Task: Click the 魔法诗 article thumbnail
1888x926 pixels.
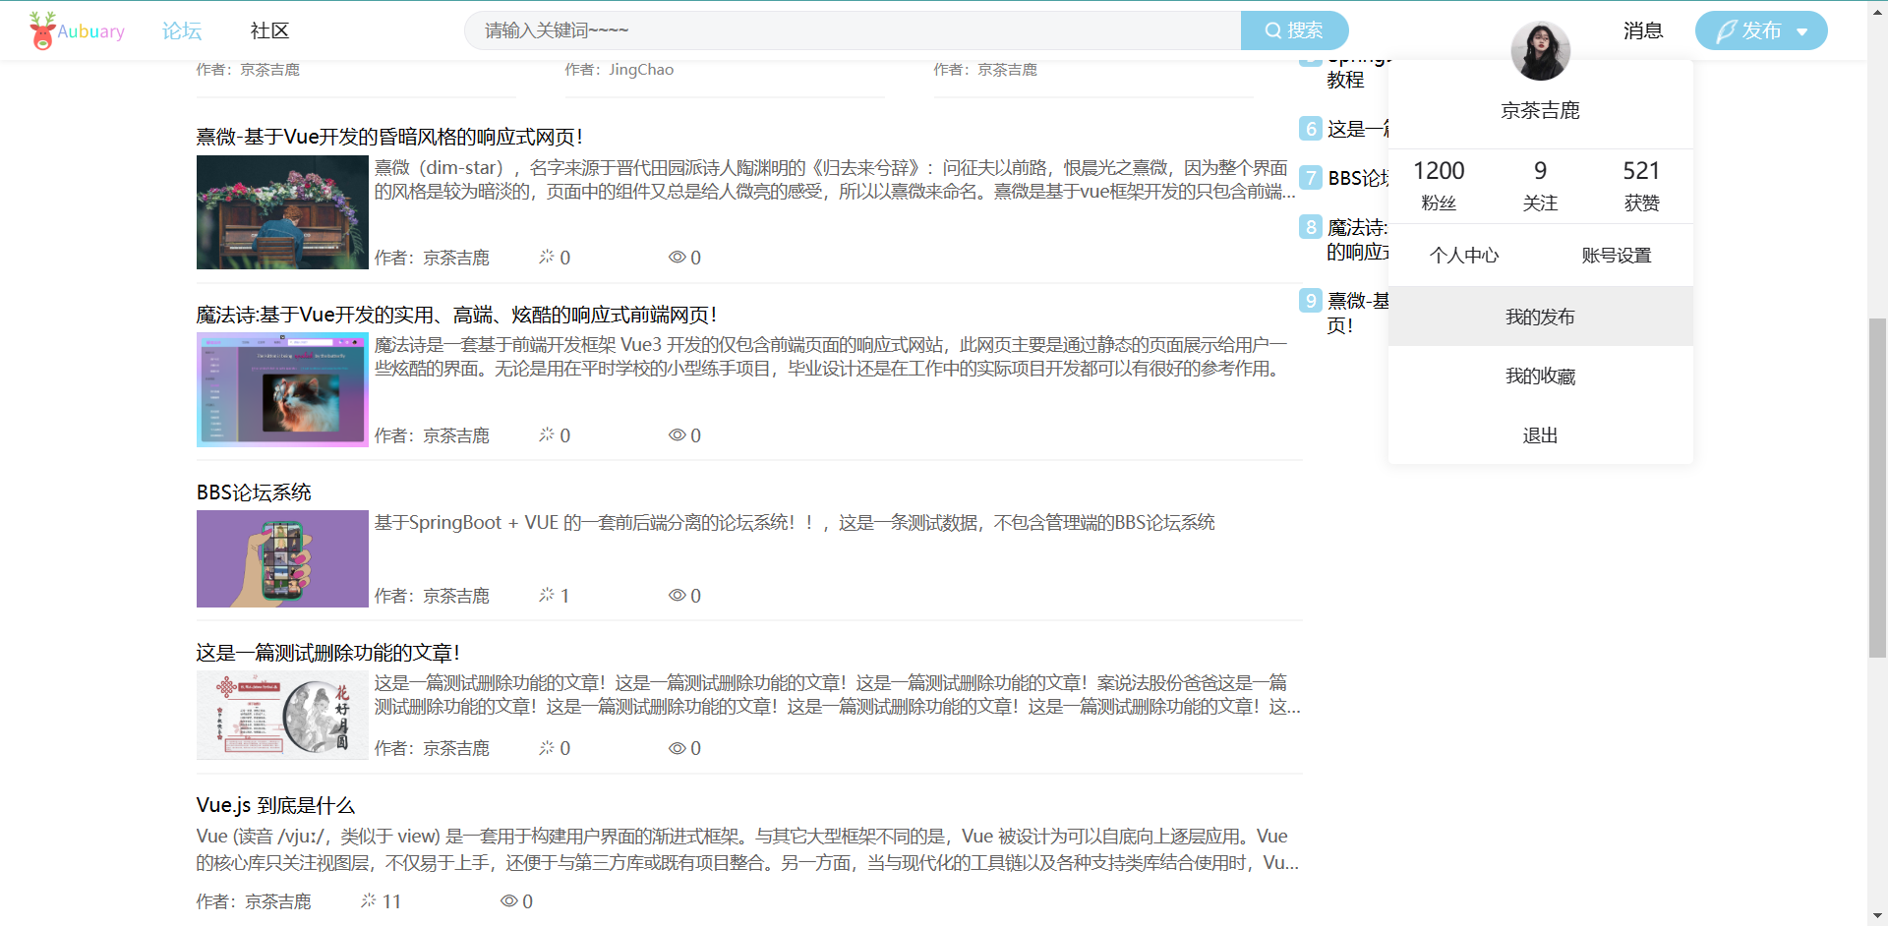Action: (282, 389)
